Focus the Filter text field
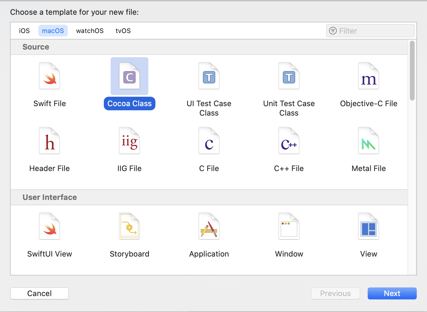Screen dimensions: 427x312 (x=370, y=31)
